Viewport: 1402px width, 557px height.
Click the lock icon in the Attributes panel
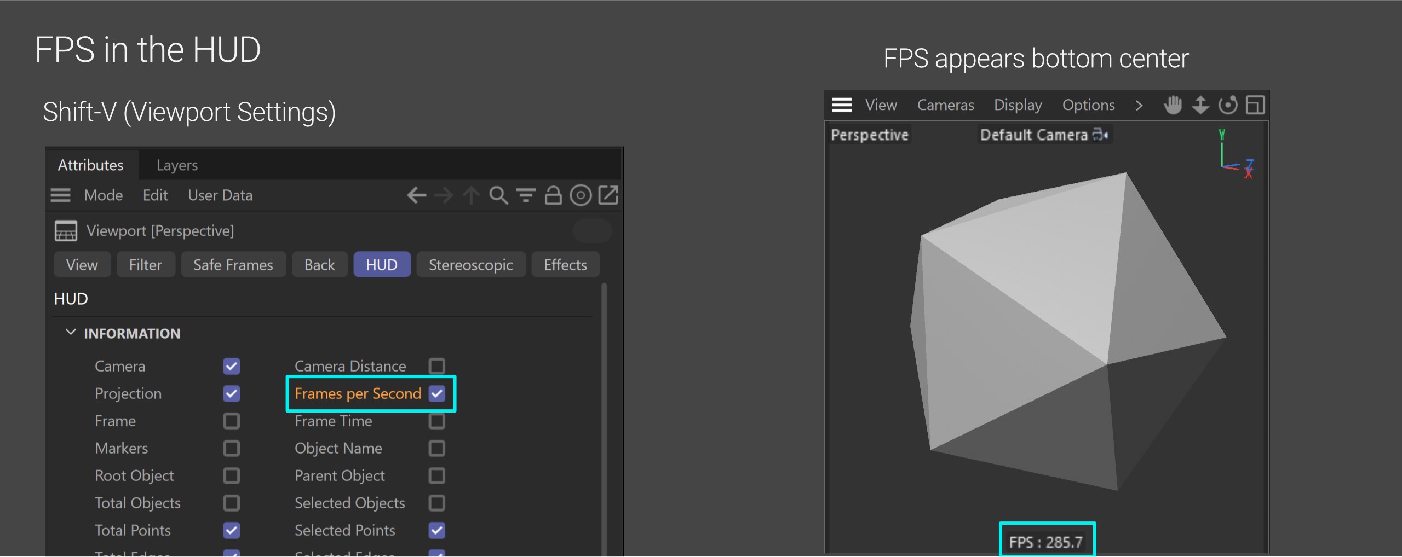click(553, 195)
